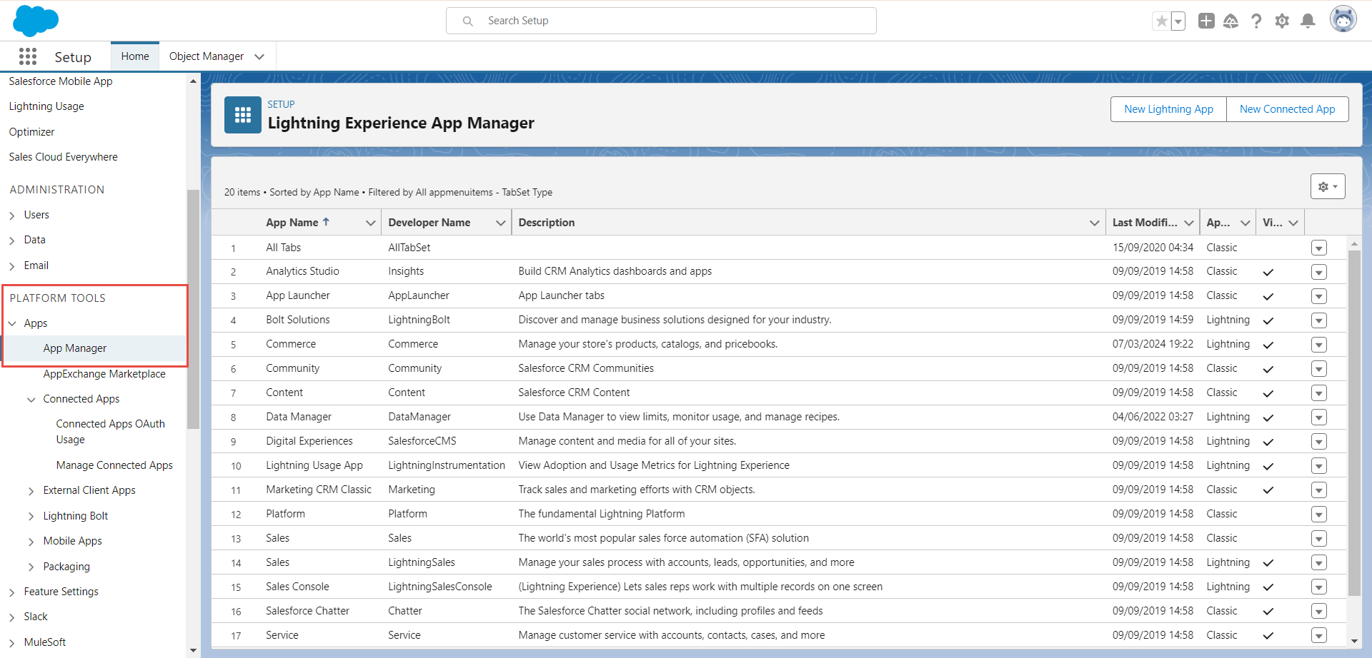Open row actions menu for Platform
1372x658 pixels.
point(1319,515)
